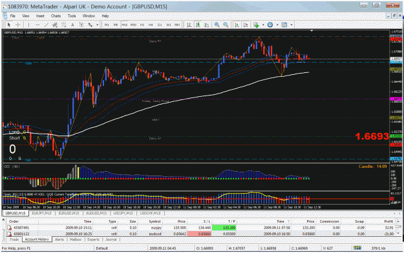Select the crosshair cursor tool
Image resolution: width=404 pixels, height=253 pixels.
click(18, 25)
